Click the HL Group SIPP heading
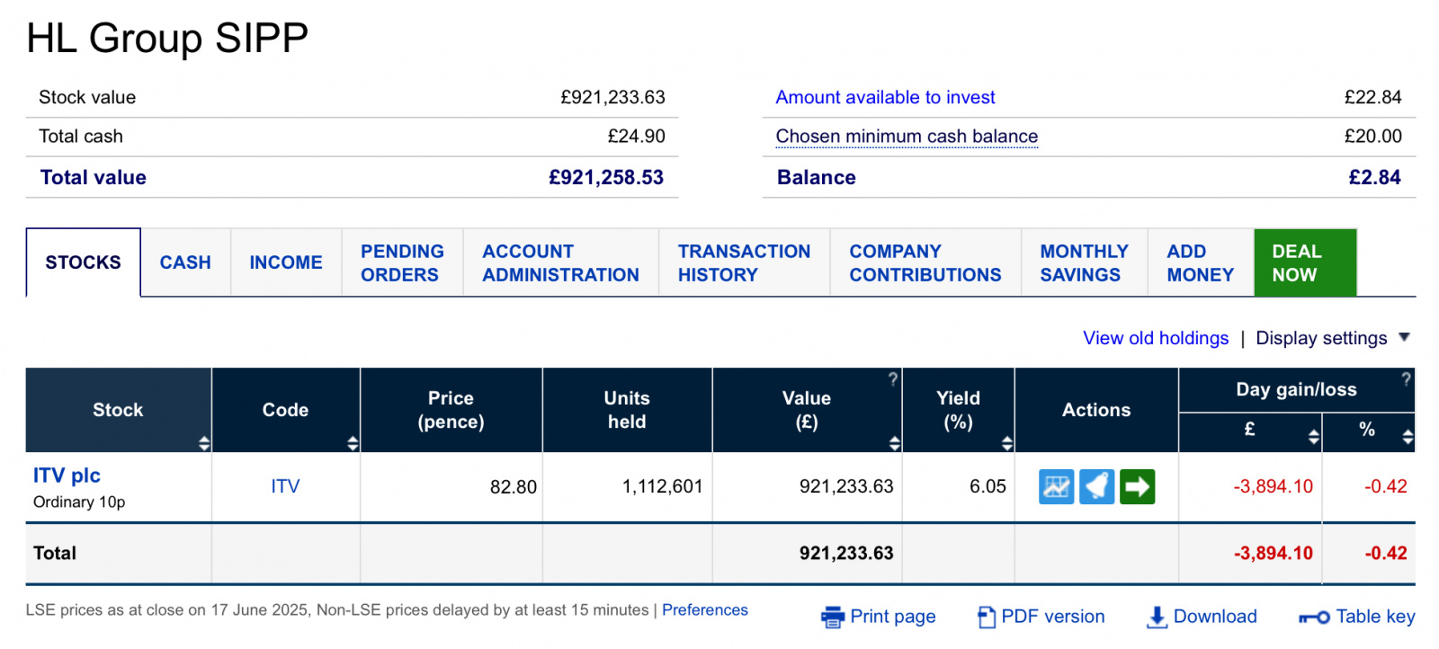 coord(167,38)
